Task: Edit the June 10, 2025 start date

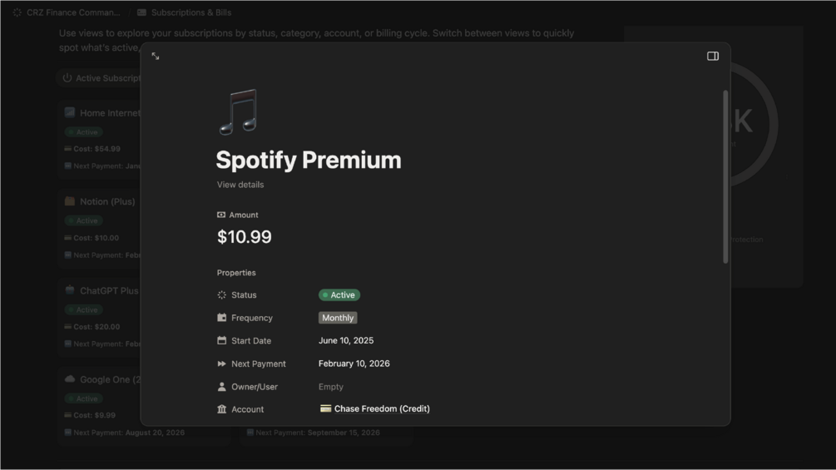Action: tap(346, 341)
